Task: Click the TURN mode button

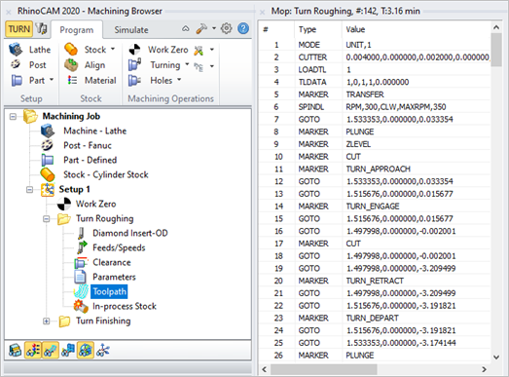Action: point(18,29)
